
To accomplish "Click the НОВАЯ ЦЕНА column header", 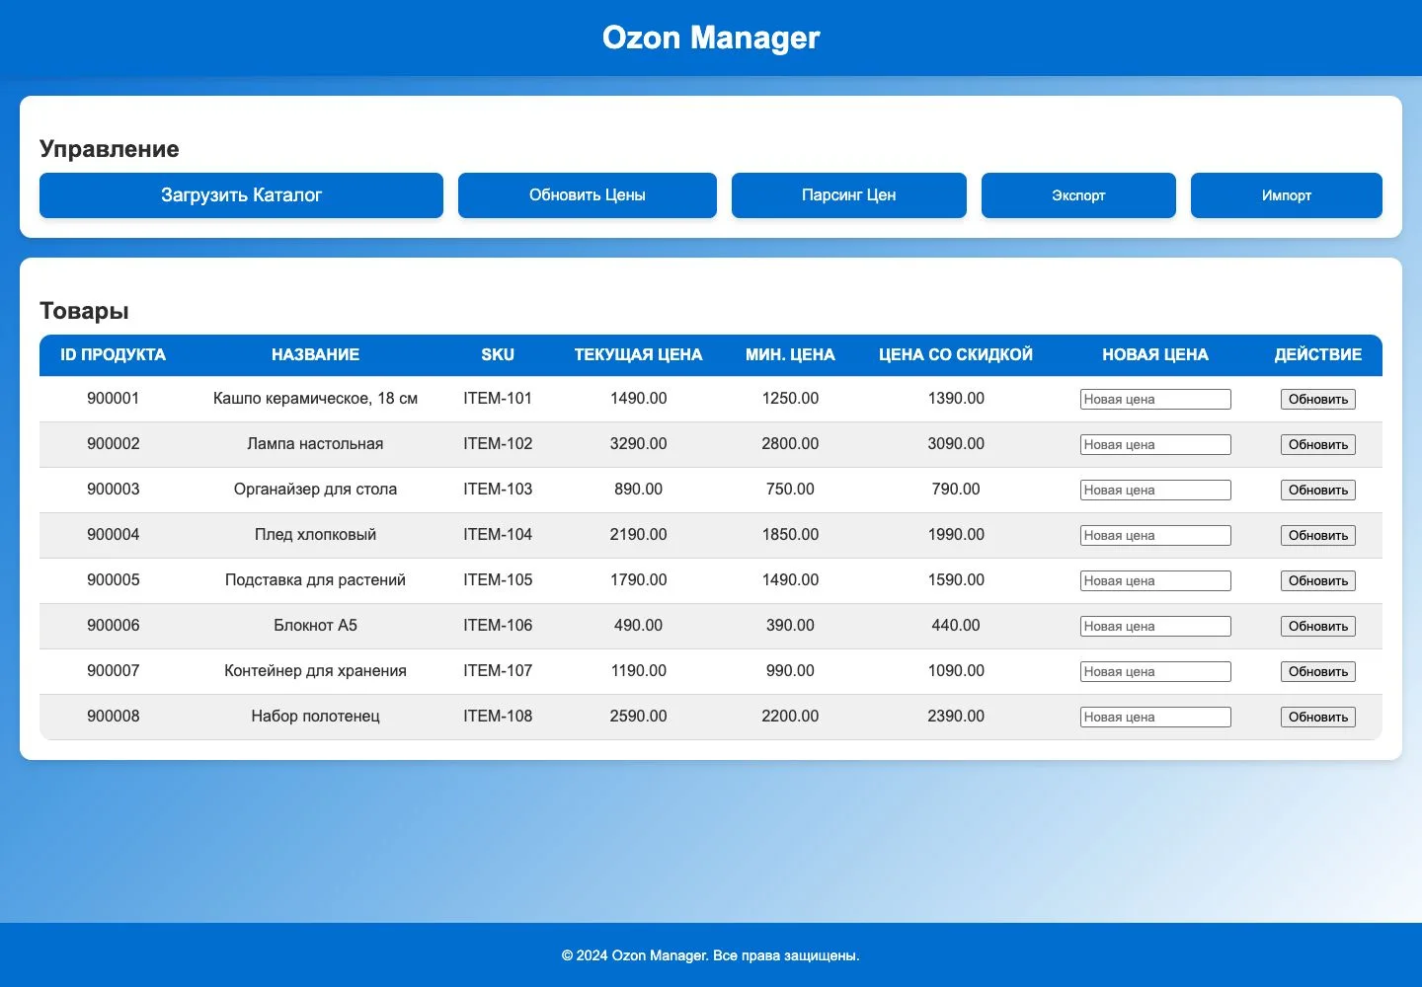I will tap(1155, 355).
